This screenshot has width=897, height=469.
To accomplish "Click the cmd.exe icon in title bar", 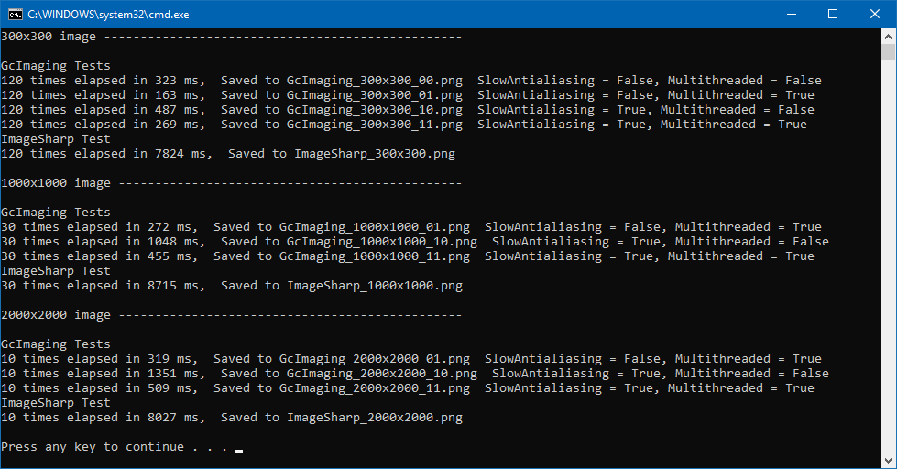I will (x=15, y=15).
